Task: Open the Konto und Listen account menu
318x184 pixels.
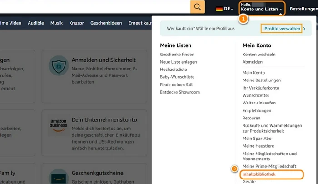Action: 262,8
